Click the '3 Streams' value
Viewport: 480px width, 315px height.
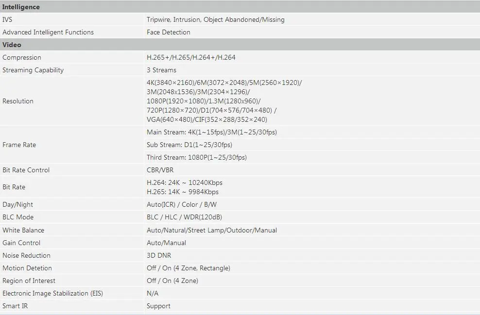pyautogui.click(x=161, y=70)
